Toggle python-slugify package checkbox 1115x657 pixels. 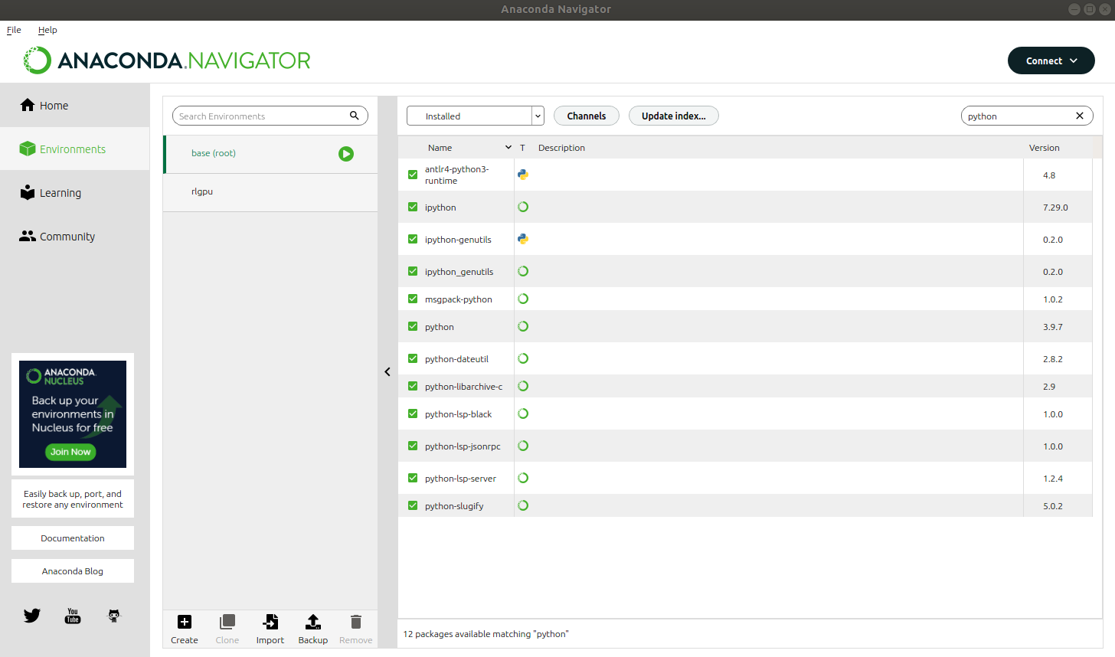point(413,505)
